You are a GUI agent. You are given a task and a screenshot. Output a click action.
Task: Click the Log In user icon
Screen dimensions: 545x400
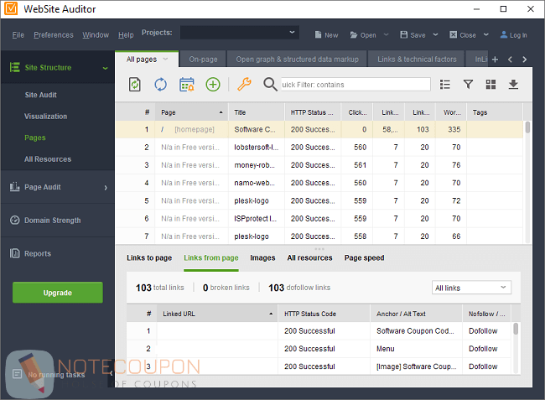pyautogui.click(x=504, y=34)
